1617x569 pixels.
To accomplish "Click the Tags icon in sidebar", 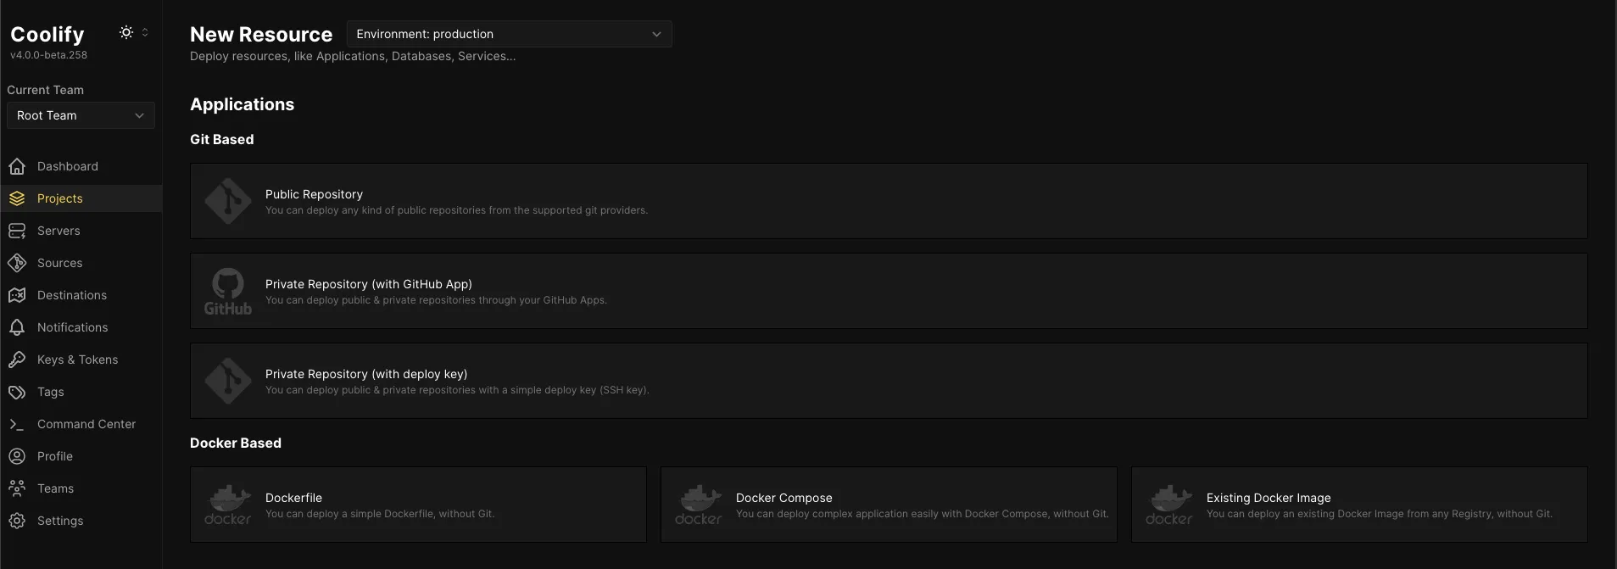I will coord(17,392).
